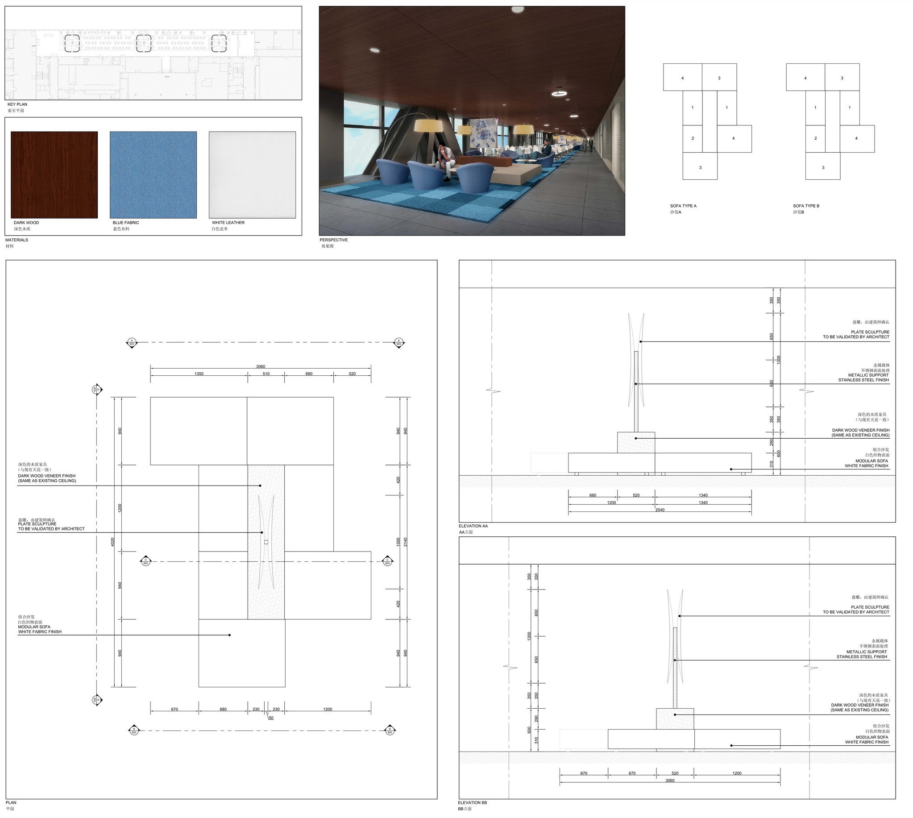This screenshot has height=818, width=913.
Task: Click the left section B marker
Action: tap(134, 731)
